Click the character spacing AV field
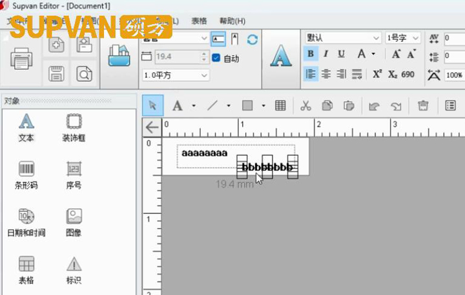This screenshot has height=295, width=465. tap(454, 38)
